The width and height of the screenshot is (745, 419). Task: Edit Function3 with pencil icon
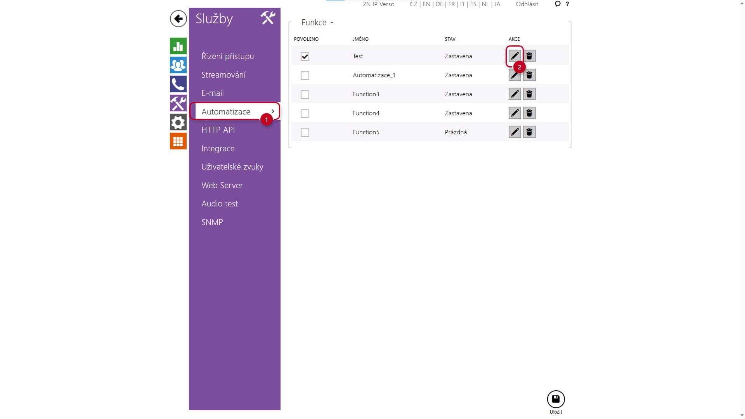point(515,94)
